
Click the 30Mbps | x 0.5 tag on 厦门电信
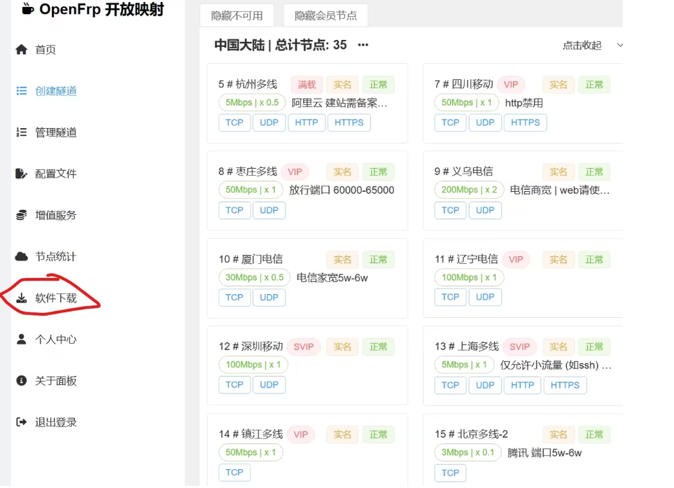pos(255,278)
